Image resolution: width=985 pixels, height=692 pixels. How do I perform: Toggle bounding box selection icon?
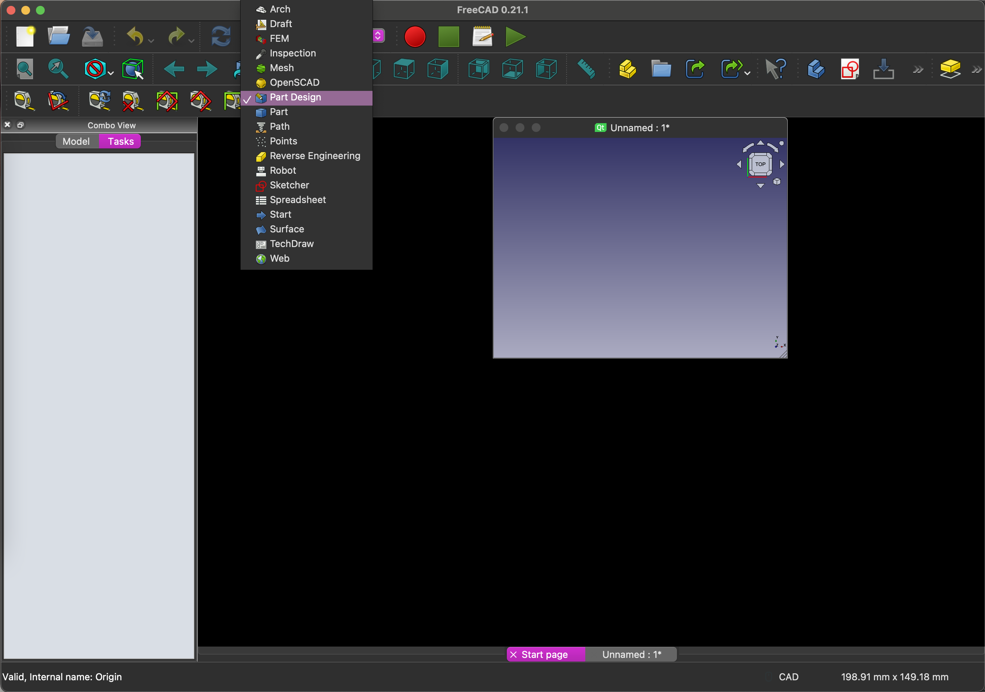(x=133, y=69)
